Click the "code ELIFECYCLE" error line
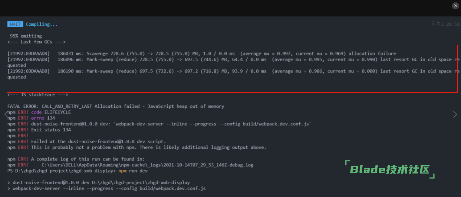Image resolution: width=461 pixels, height=197 pixels. click(51, 112)
